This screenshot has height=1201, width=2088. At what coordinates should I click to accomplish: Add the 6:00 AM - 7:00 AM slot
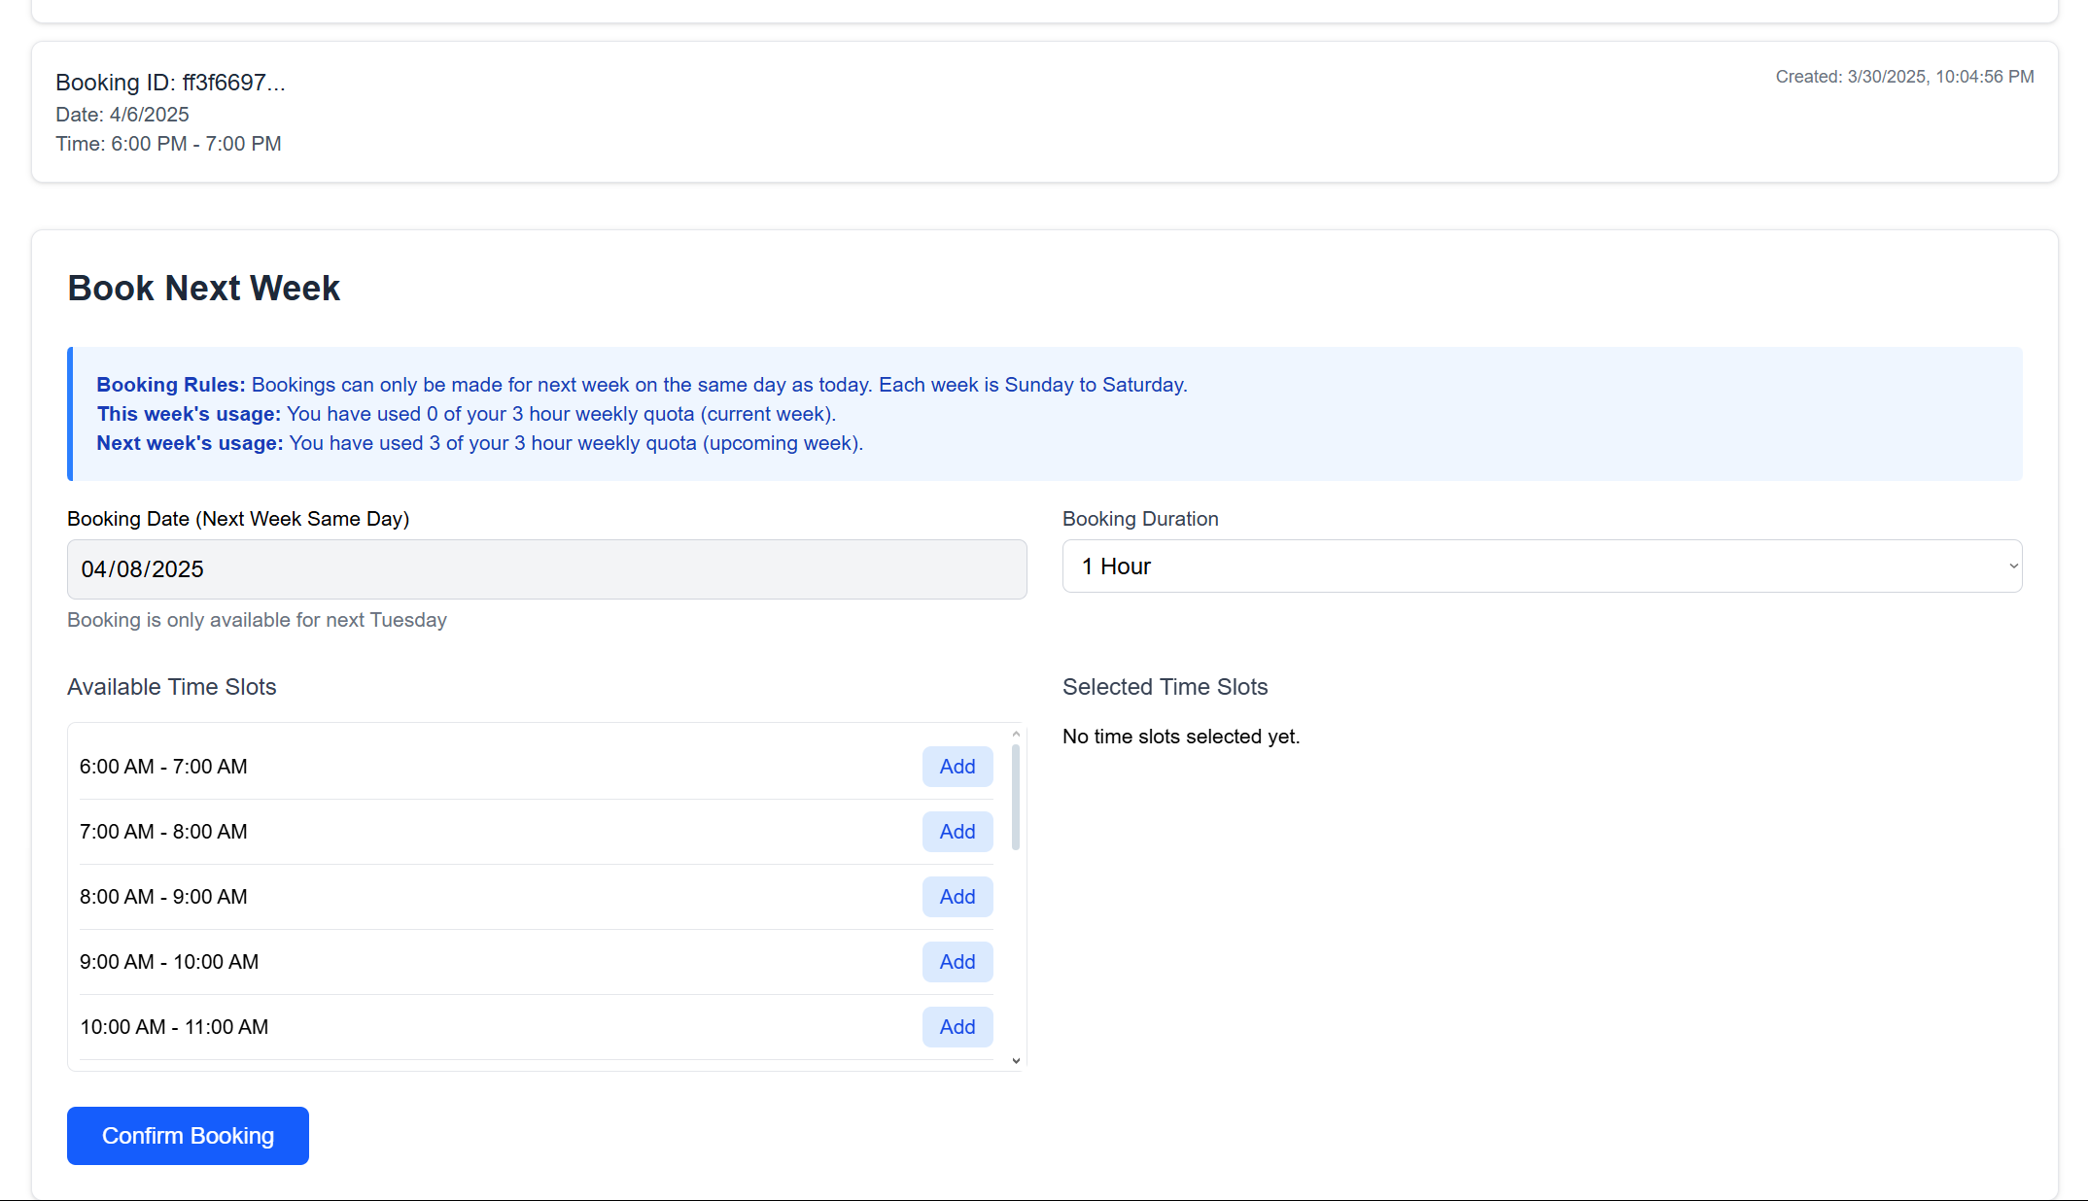coord(957,767)
